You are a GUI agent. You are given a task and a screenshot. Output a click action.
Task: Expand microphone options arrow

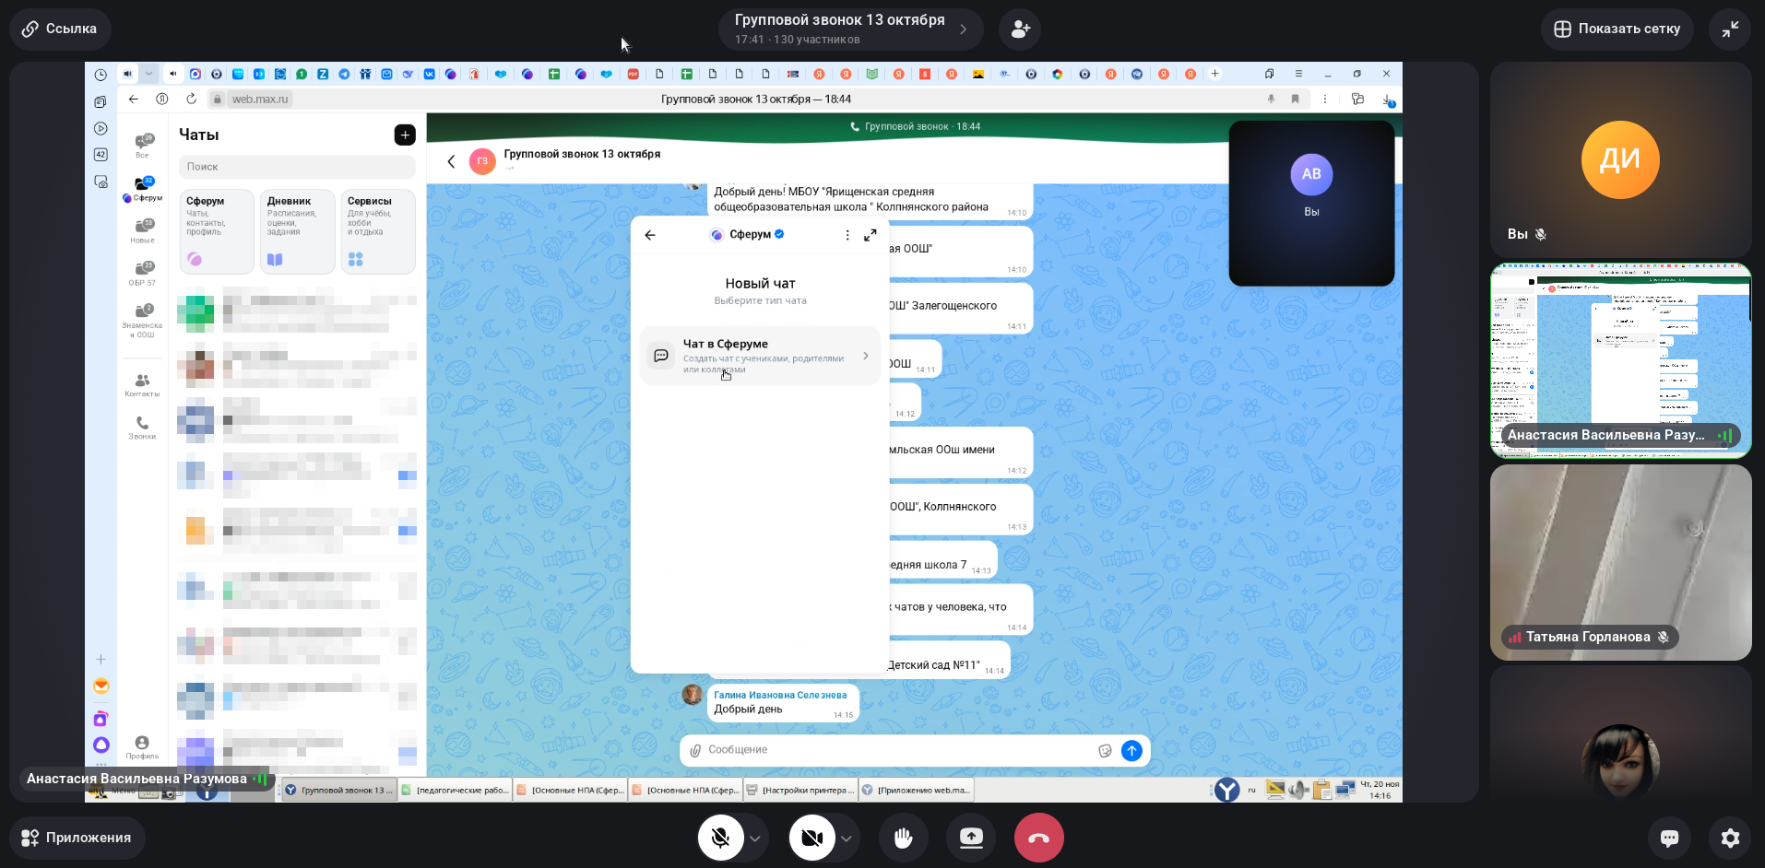point(755,839)
